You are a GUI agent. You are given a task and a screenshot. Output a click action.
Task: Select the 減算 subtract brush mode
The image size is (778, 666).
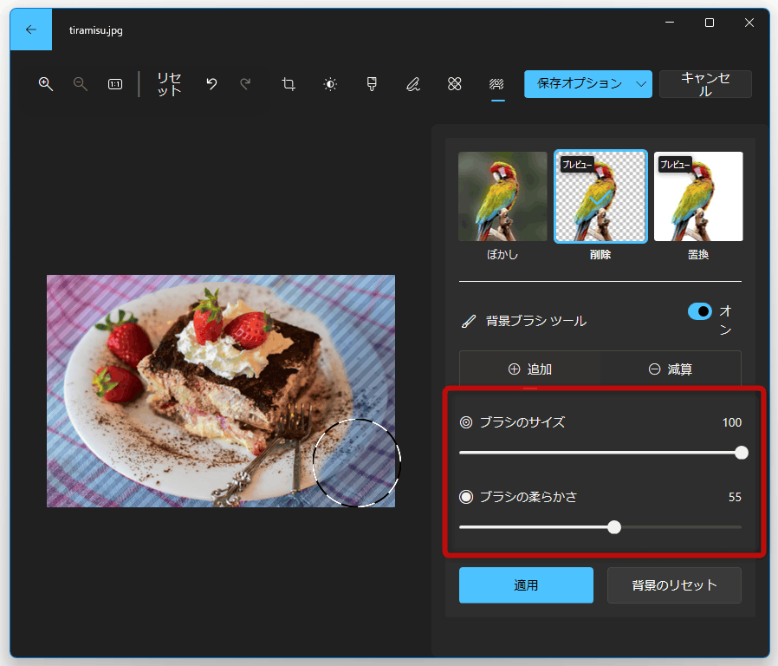tap(671, 369)
